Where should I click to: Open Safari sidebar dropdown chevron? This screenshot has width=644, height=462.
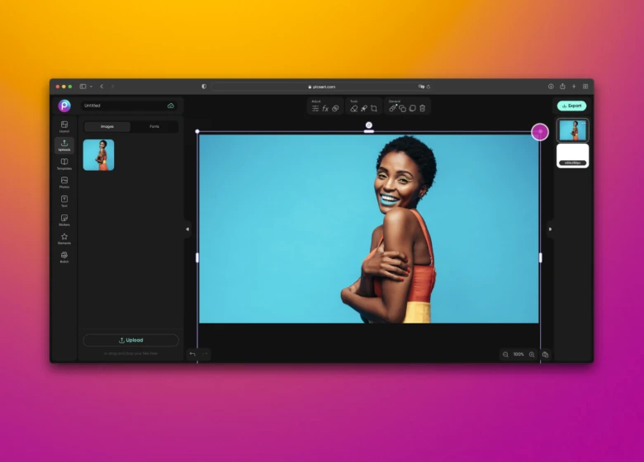[x=91, y=86]
